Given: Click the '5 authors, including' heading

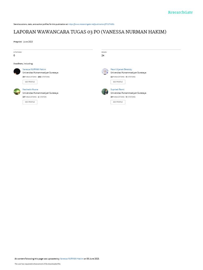Looking at the screenshot, I should pyautogui.click(x=23, y=64).
